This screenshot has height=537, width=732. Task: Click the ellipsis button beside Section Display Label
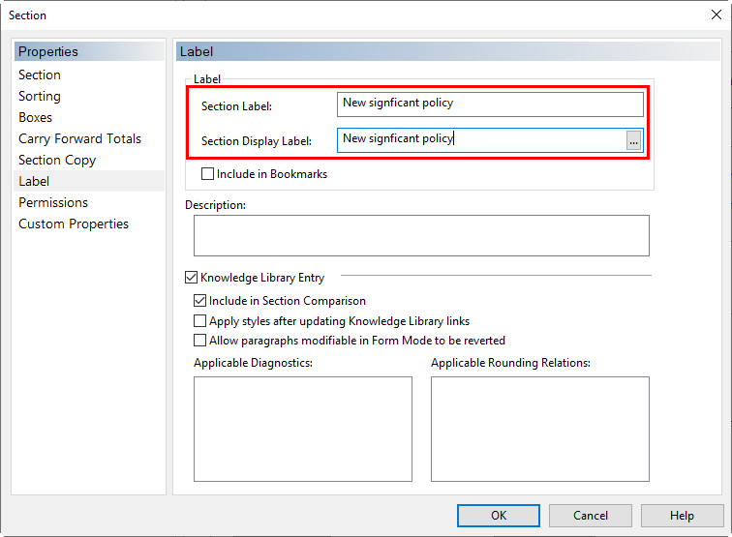[x=633, y=140]
